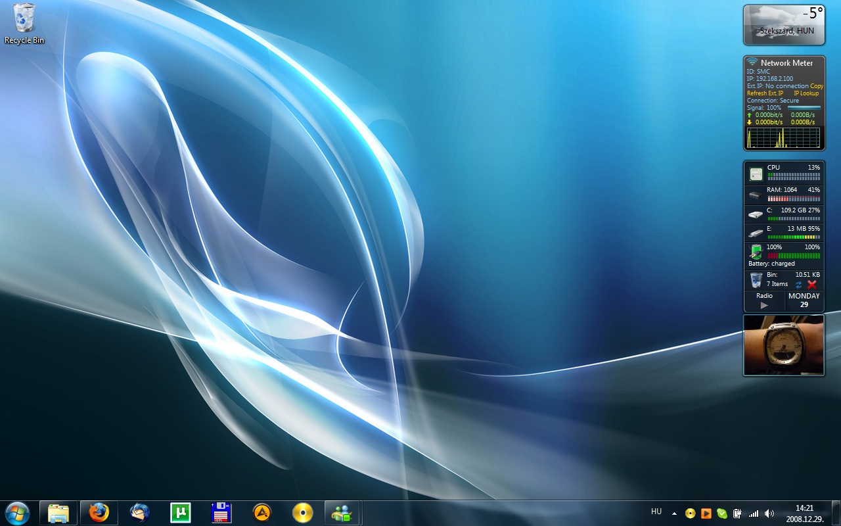Click the battery icon in system gadget
This screenshot has width=841, height=526.
(x=756, y=251)
